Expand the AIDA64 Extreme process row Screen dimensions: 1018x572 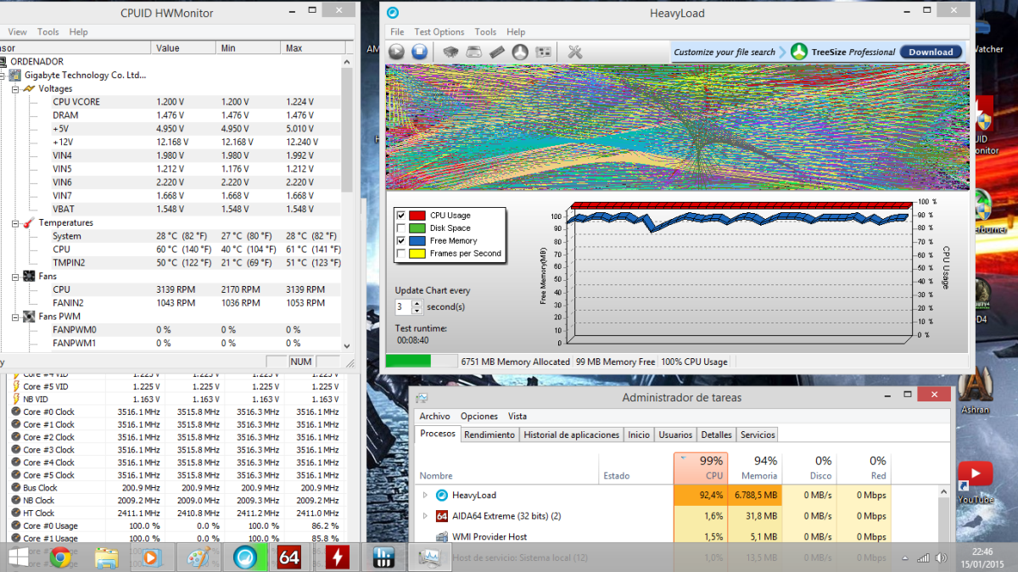pos(425,516)
